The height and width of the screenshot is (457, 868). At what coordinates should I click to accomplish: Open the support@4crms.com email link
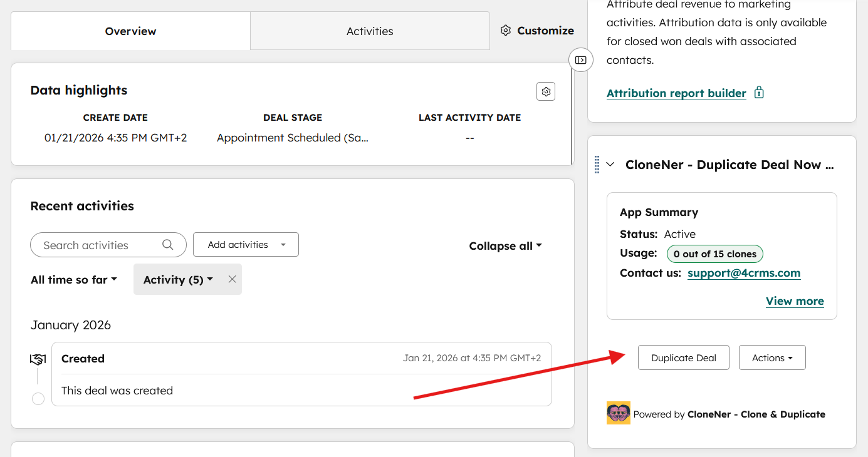pos(743,273)
